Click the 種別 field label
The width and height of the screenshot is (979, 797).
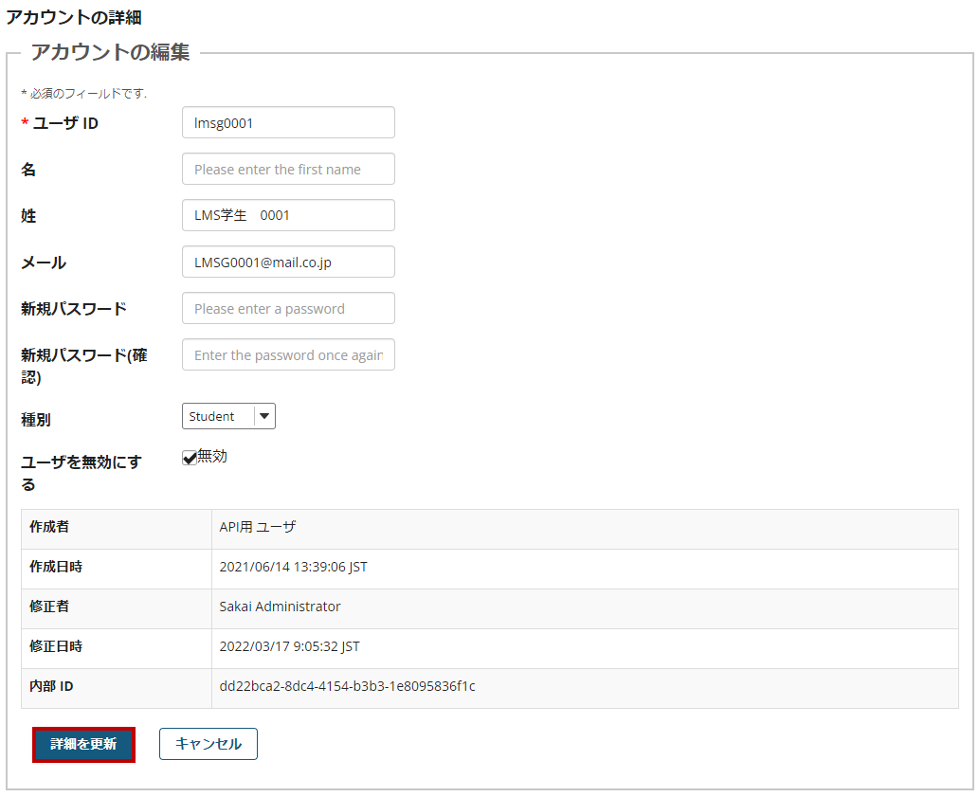pos(36,418)
